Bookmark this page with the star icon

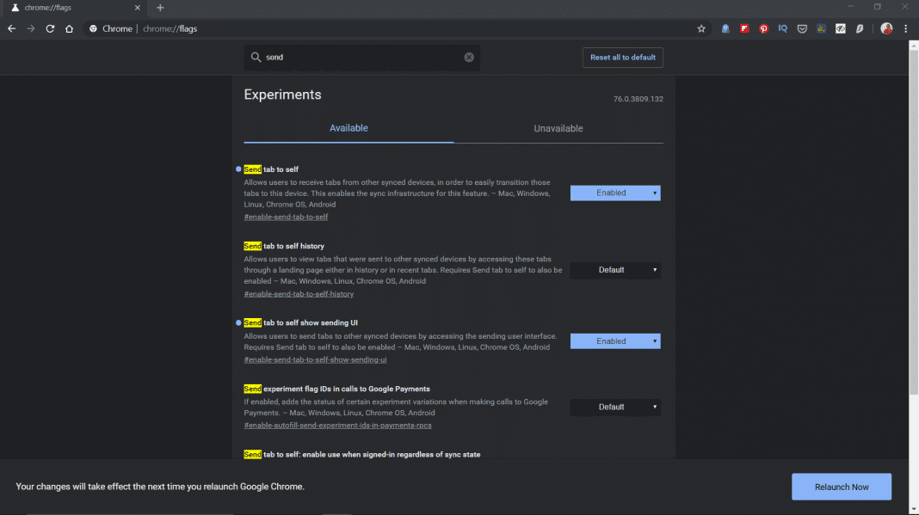pos(701,28)
